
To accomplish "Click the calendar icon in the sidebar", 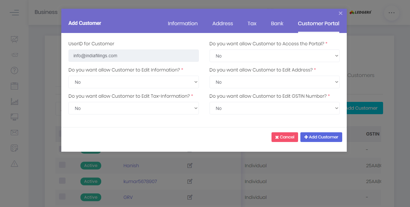I will point(14,86).
